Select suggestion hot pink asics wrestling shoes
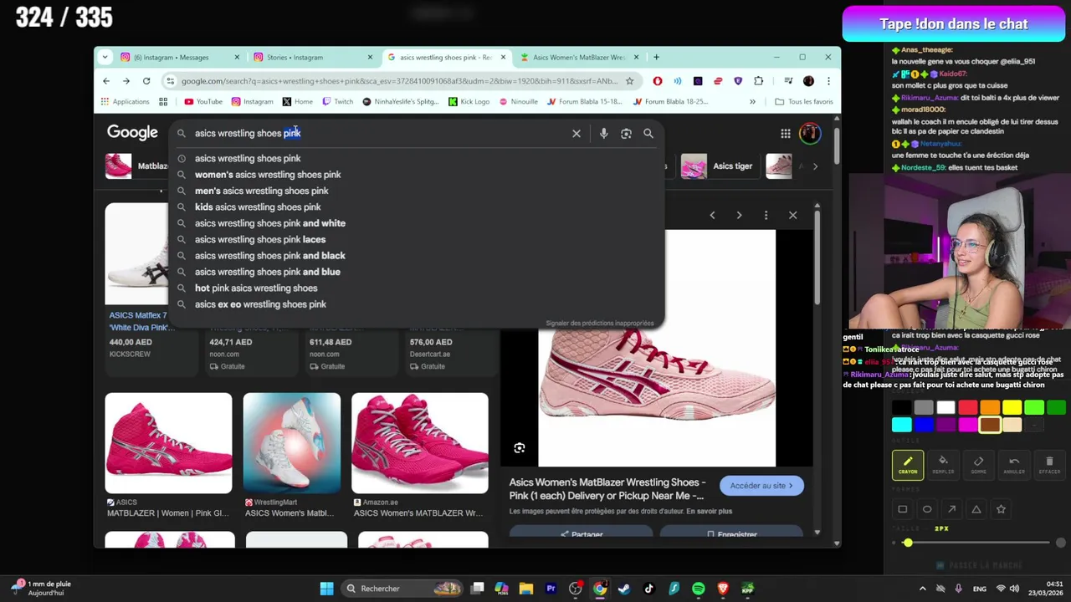Image resolution: width=1071 pixels, height=602 pixels. coord(256,288)
